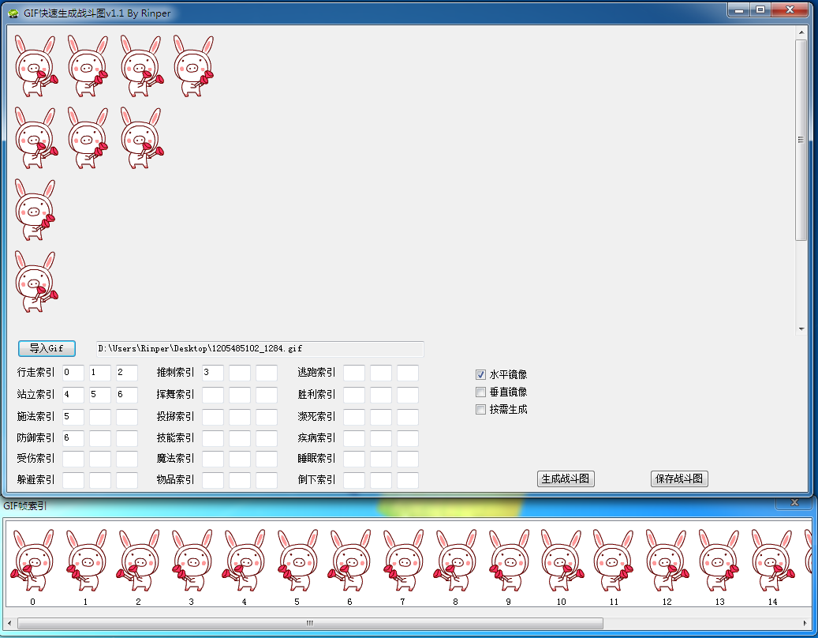
Task: Enable the 垂直镜像 checkbox
Action: point(480,392)
